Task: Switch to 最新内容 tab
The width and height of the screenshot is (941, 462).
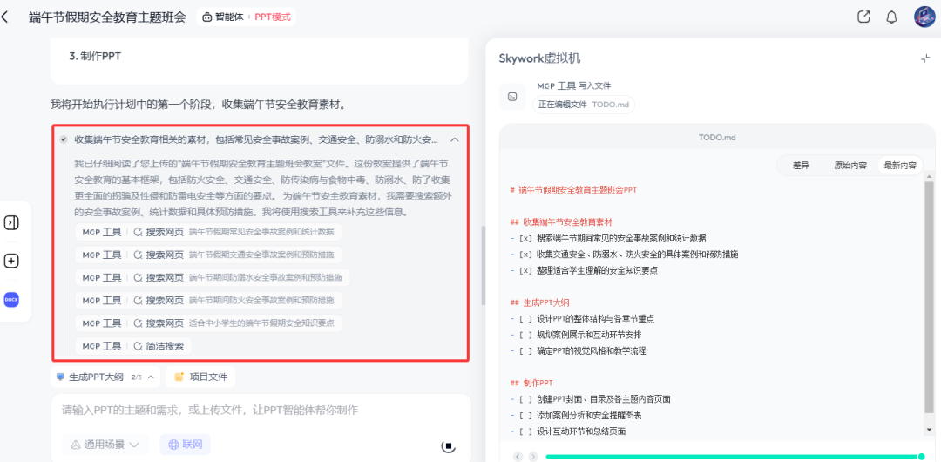Action: (899, 166)
